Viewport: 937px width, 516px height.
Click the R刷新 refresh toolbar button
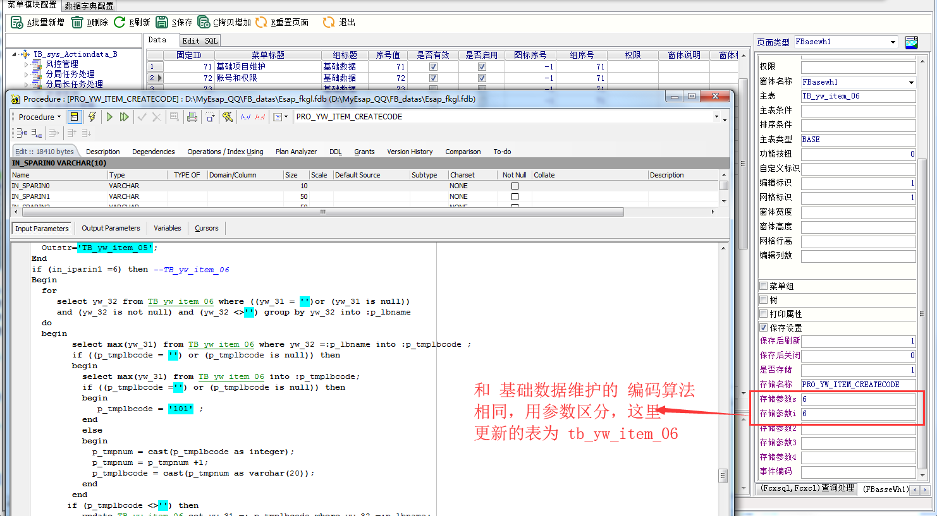tap(132, 22)
